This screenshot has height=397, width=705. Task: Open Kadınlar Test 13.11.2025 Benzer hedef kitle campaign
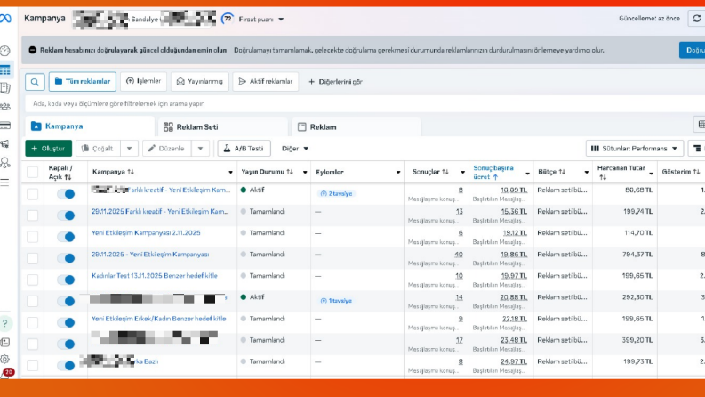[154, 275]
